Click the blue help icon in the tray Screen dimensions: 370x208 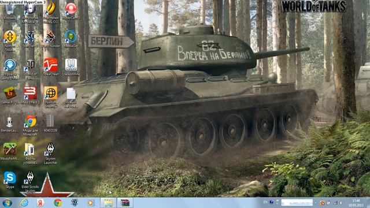pyautogui.click(x=271, y=202)
